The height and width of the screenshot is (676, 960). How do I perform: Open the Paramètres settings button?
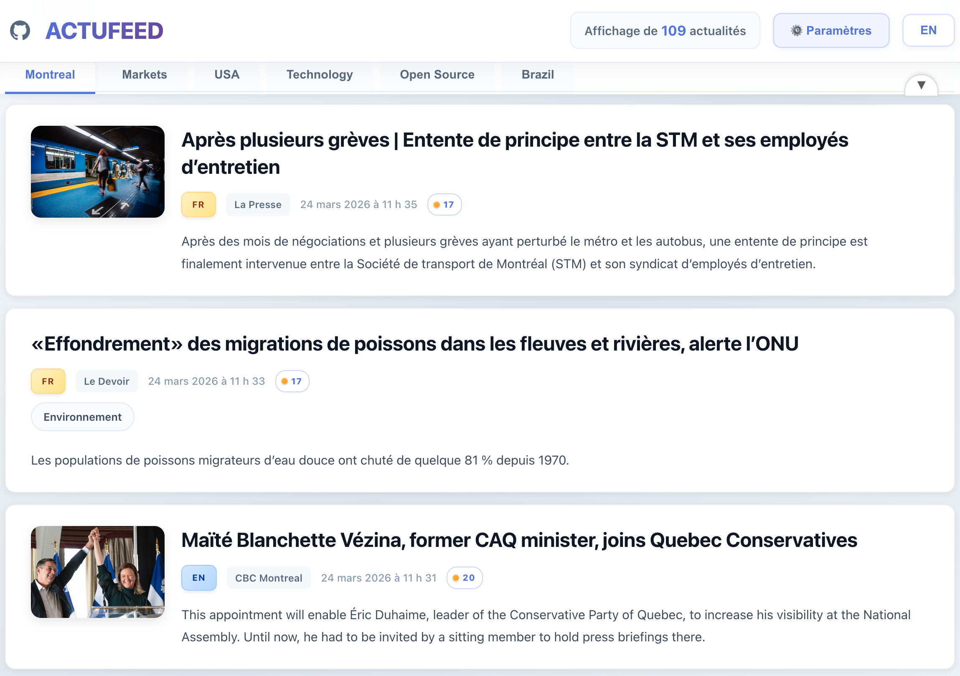(x=831, y=30)
